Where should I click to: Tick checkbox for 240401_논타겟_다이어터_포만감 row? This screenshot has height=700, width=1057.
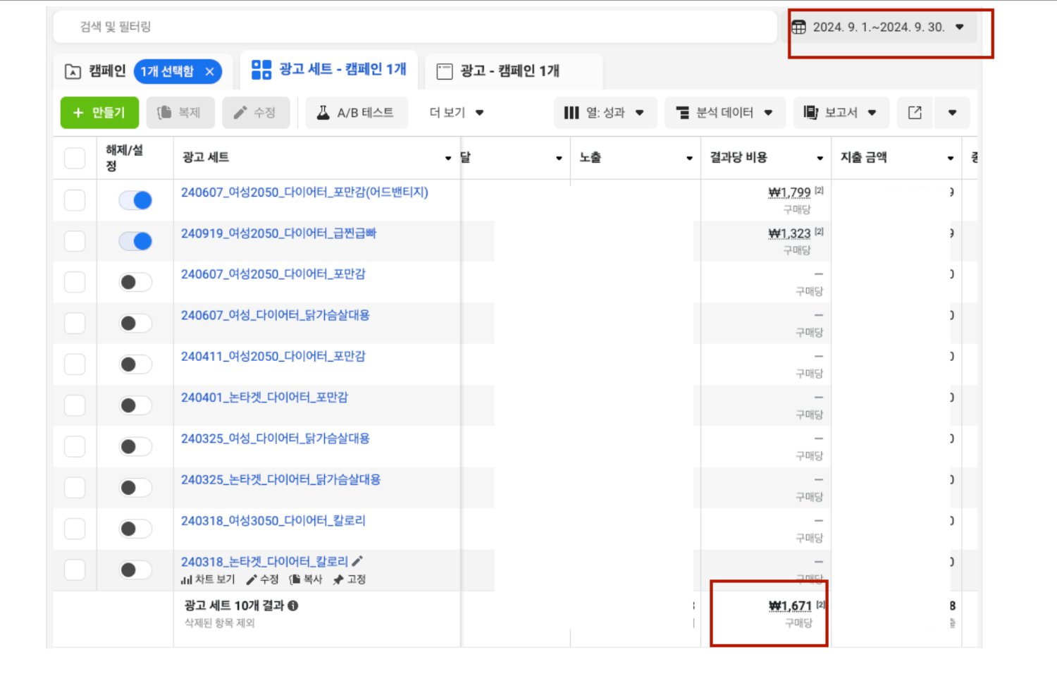(75, 405)
